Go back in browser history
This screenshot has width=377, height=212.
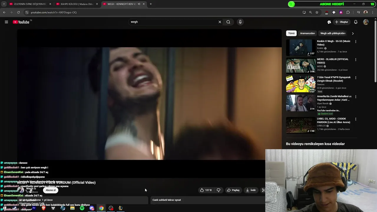tap(4, 12)
